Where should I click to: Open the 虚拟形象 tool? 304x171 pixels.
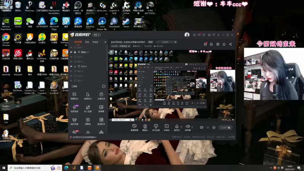[x=74, y=121]
